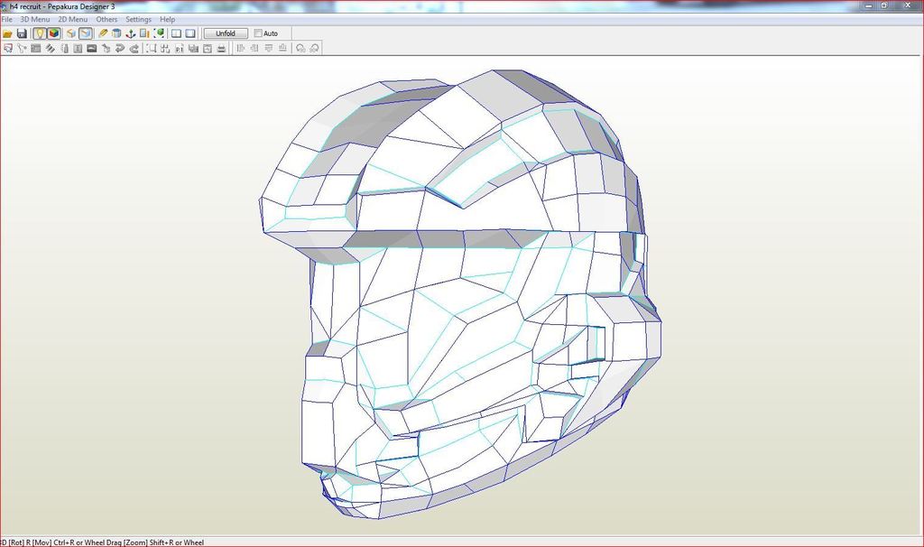
Task: Click the blue cylinder icon in the toolbar
Action: (x=116, y=33)
